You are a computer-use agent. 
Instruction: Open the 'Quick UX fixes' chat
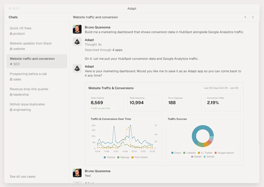[21, 28]
